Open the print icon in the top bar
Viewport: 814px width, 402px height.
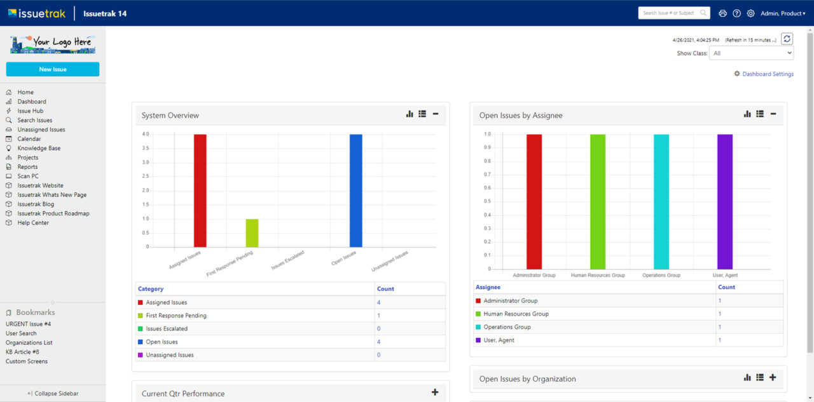(722, 13)
